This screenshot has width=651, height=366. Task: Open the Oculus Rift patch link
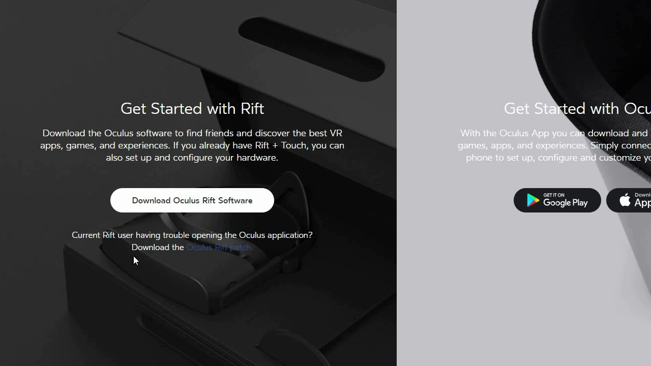[219, 247]
